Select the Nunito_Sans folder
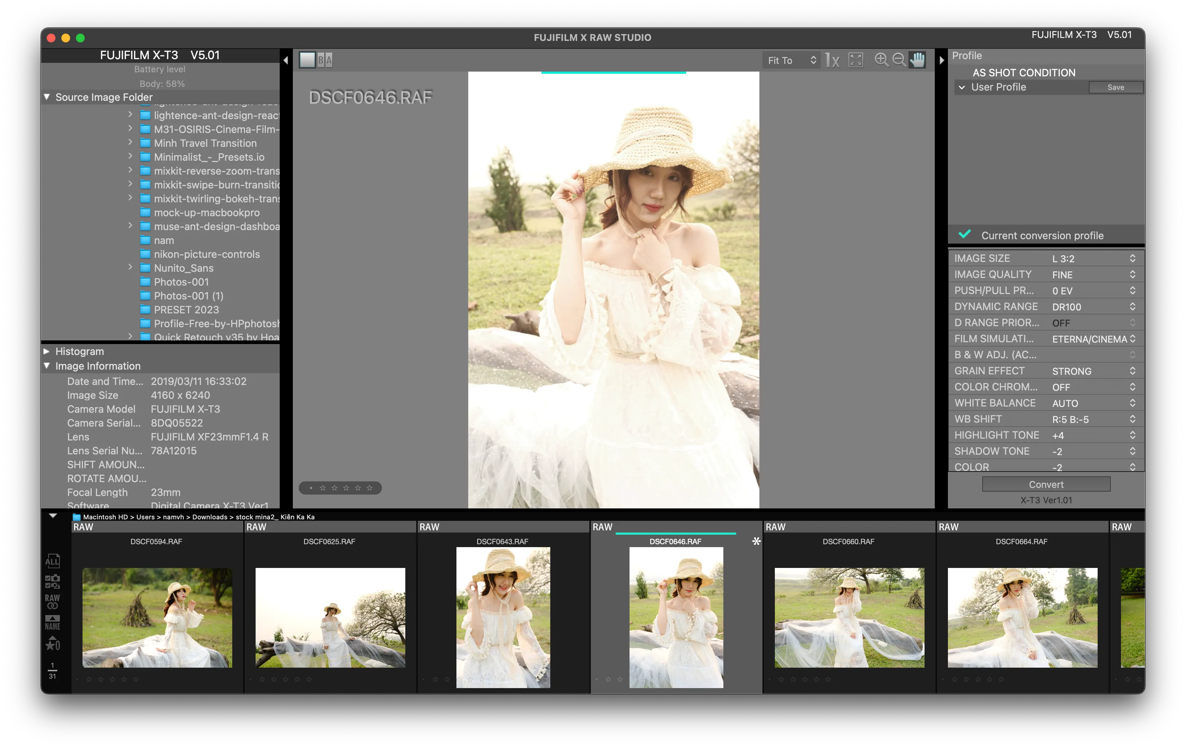The width and height of the screenshot is (1186, 748). click(x=183, y=268)
